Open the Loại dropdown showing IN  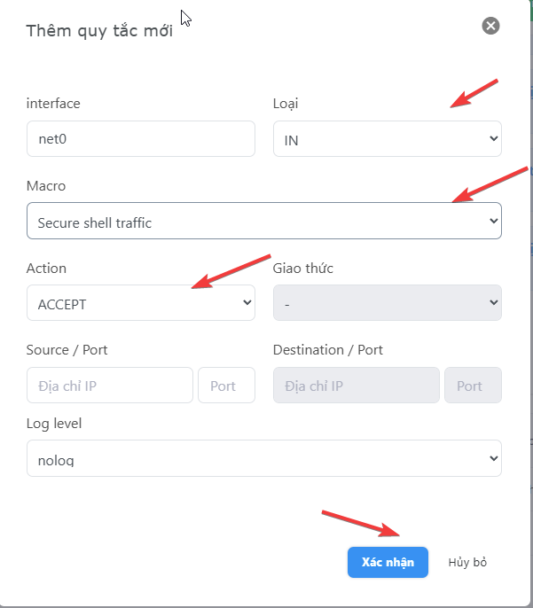pos(388,139)
